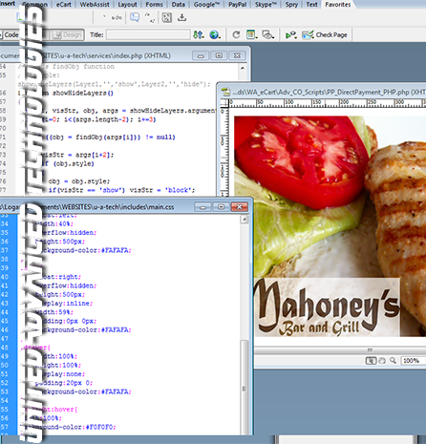Click into the Title input field
This screenshot has width=426, height=444.
(x=148, y=34)
